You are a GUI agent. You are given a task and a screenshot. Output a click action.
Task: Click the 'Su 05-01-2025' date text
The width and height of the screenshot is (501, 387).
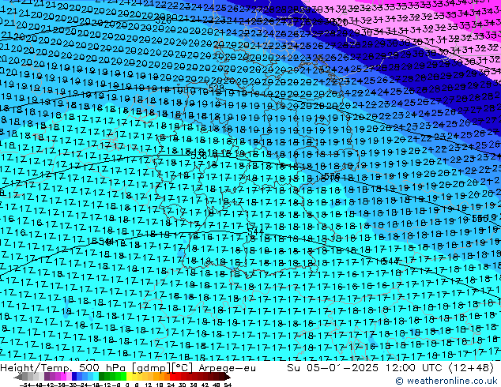click(333, 368)
